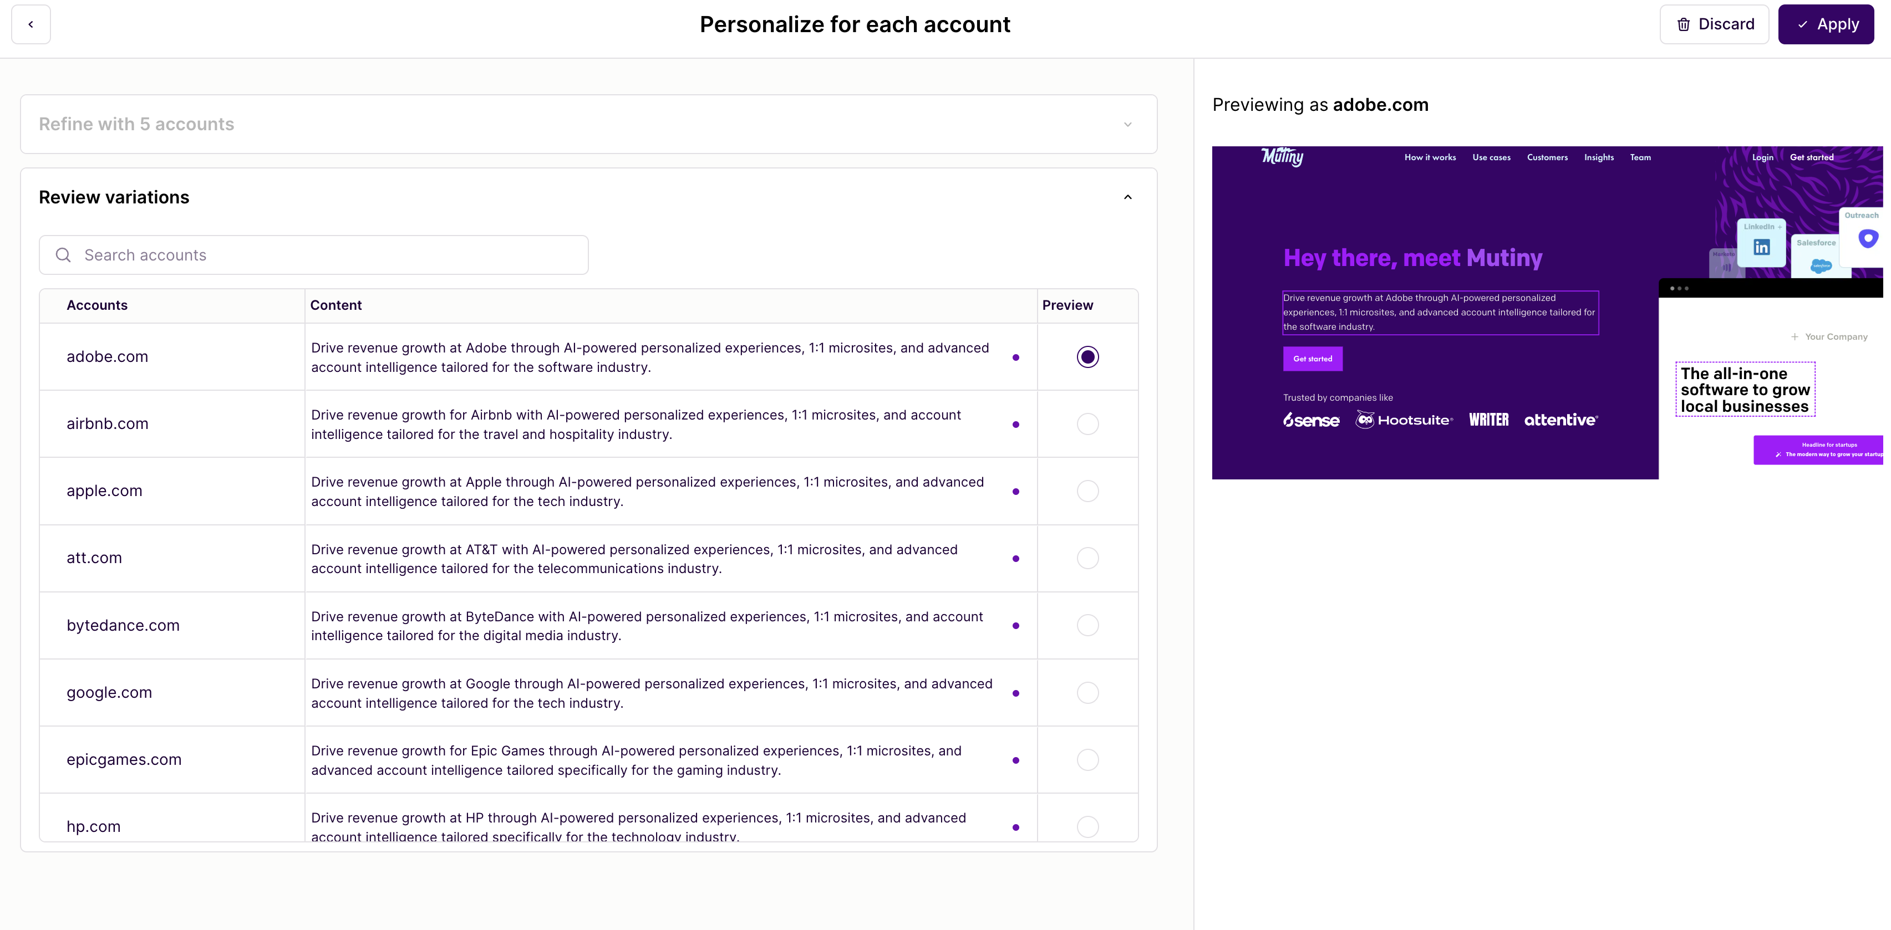Open Customers in preview nav
The image size is (1891, 930).
1547,157
